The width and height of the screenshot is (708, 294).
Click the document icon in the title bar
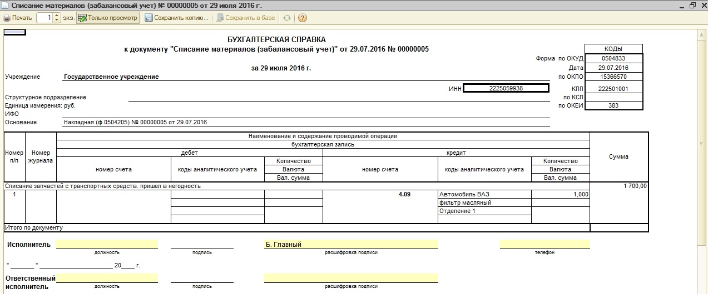[5, 5]
